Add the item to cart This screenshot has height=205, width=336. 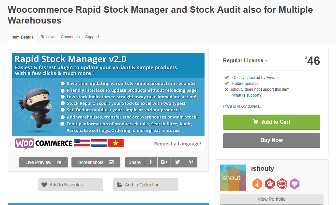271,122
